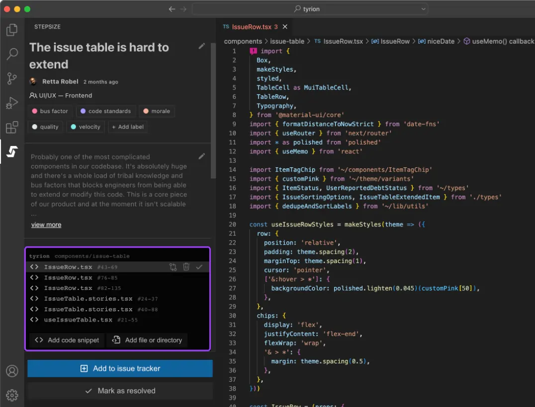Open issue-table breadcrumb dropdown
The height and width of the screenshot is (407, 535).
(287, 42)
